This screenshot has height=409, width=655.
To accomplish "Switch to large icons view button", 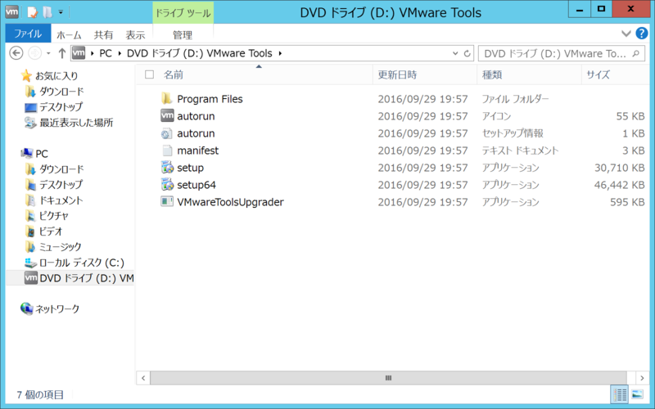I will [x=637, y=394].
